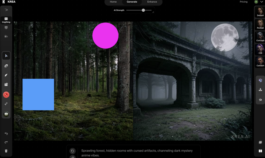
Task: Select the Concept style preset
Action: (x=260, y=37)
